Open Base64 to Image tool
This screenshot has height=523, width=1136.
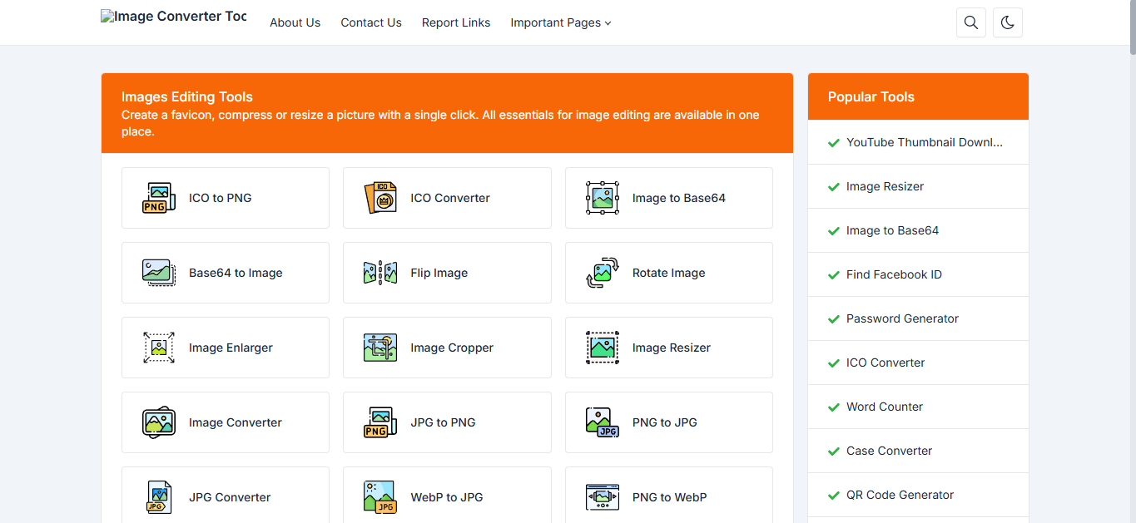(236, 273)
